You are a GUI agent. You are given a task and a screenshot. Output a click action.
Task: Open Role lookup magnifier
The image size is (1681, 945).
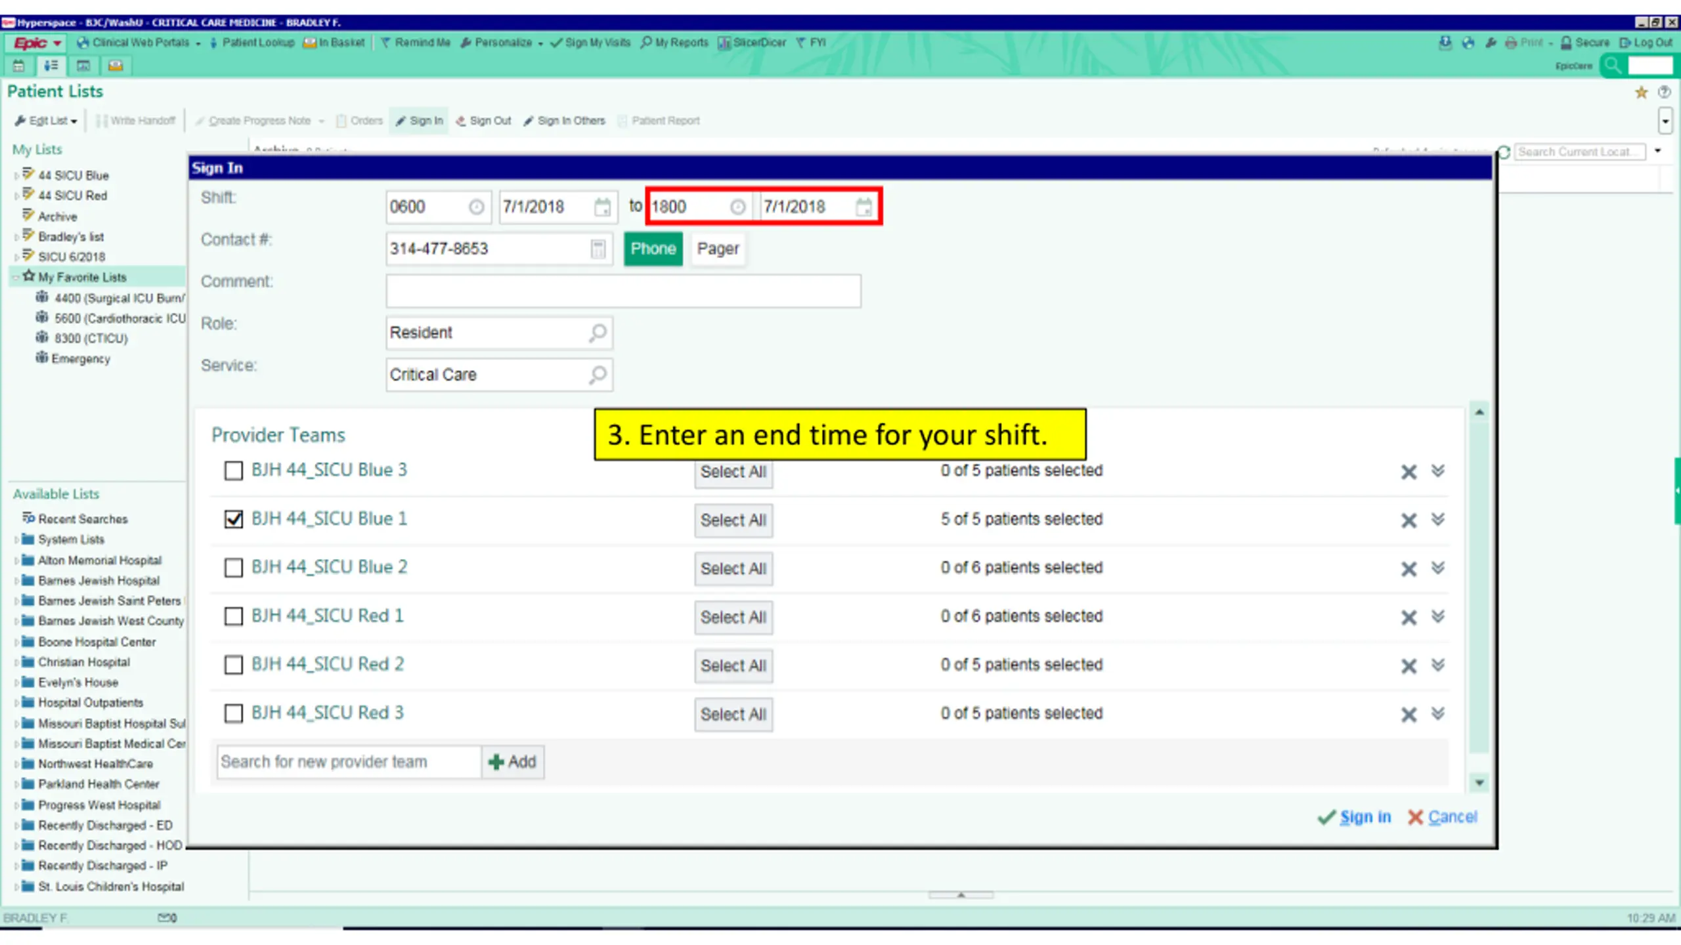pos(598,333)
